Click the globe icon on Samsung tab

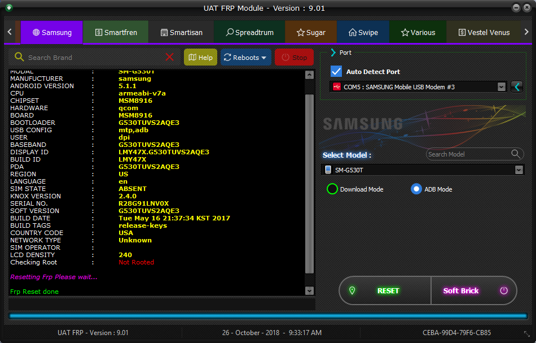36,32
